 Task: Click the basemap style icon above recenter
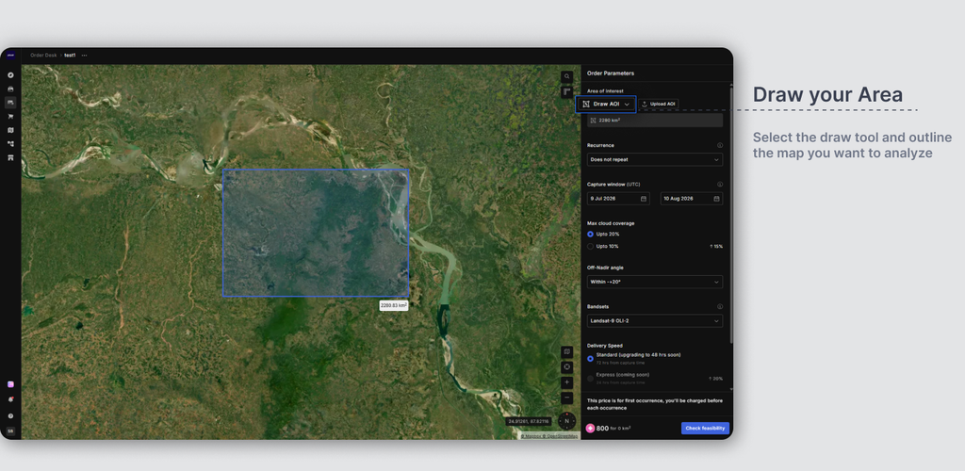click(566, 351)
